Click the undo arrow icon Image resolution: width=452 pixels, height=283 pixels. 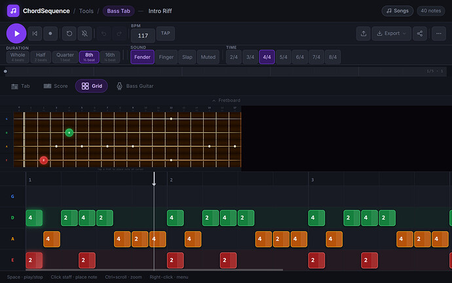pos(104,33)
